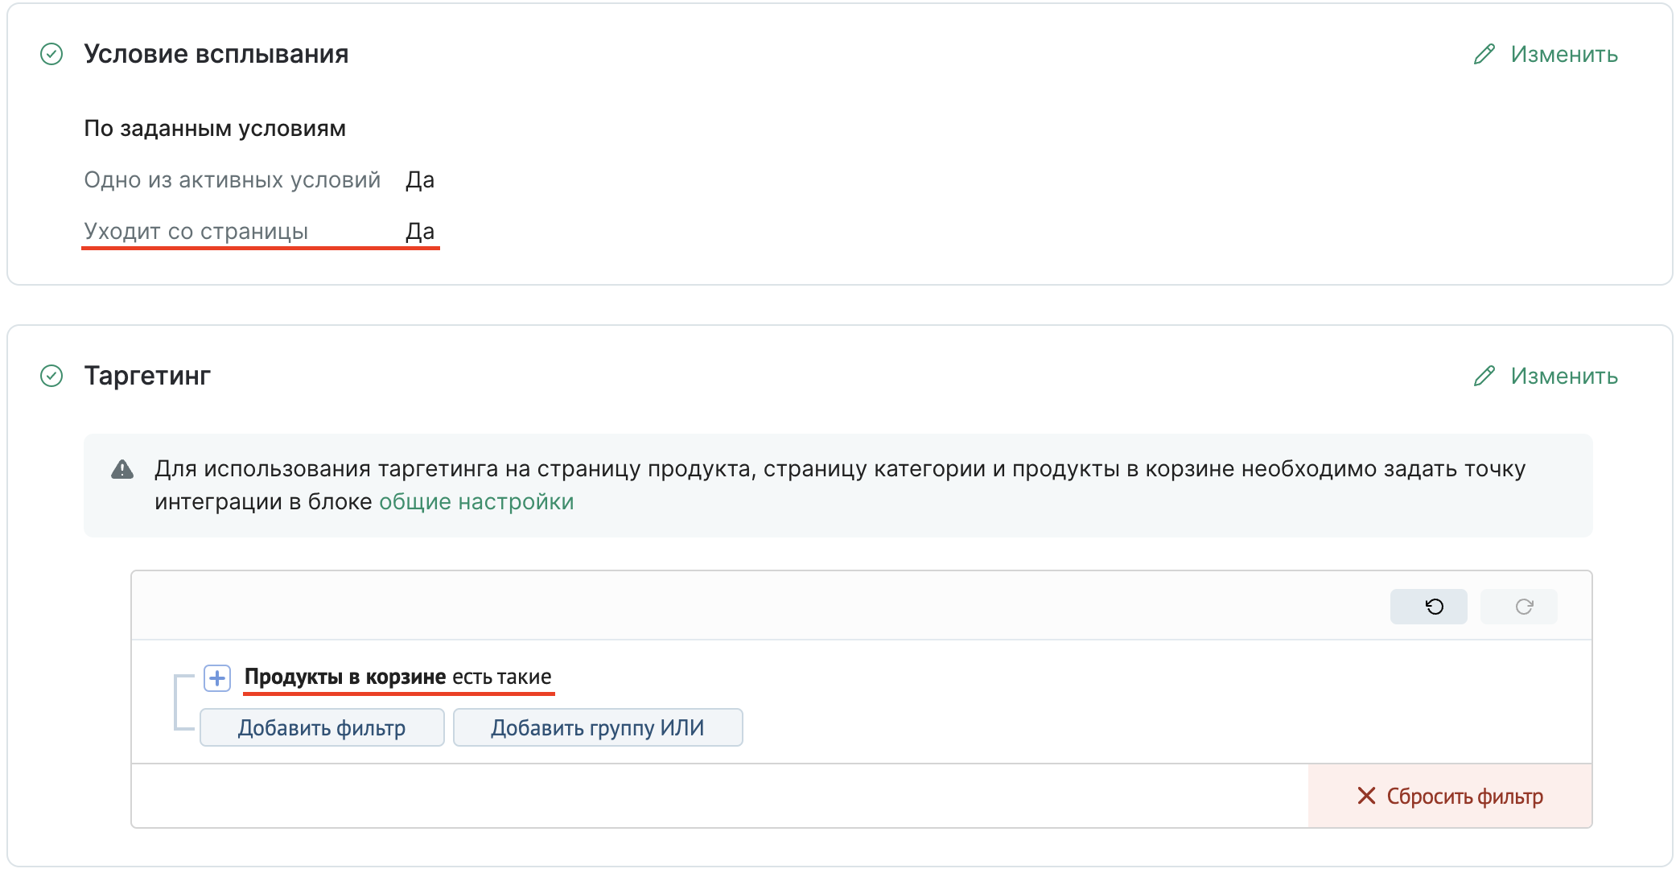Expand the plus icon beside Продукты в корзине
This screenshot has height=877, width=1680.
click(217, 678)
